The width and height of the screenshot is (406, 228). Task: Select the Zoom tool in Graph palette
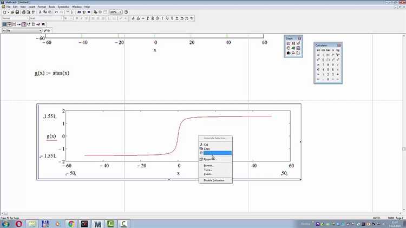pyautogui.click(x=293, y=43)
